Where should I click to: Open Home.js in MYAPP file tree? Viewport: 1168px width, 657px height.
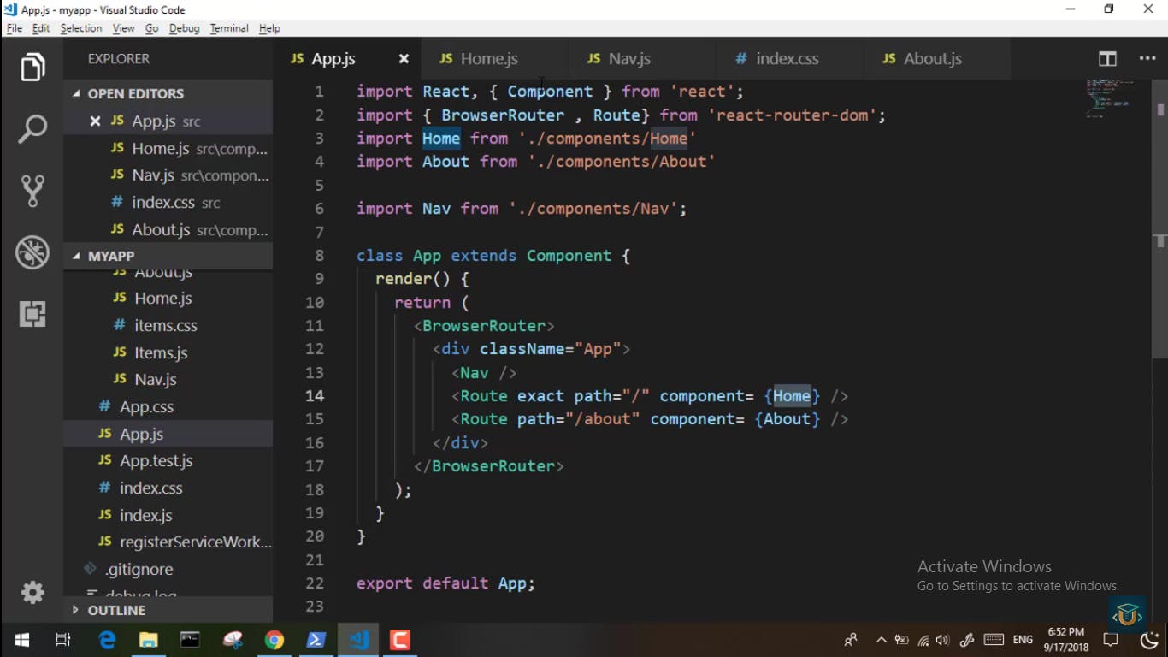(x=168, y=299)
